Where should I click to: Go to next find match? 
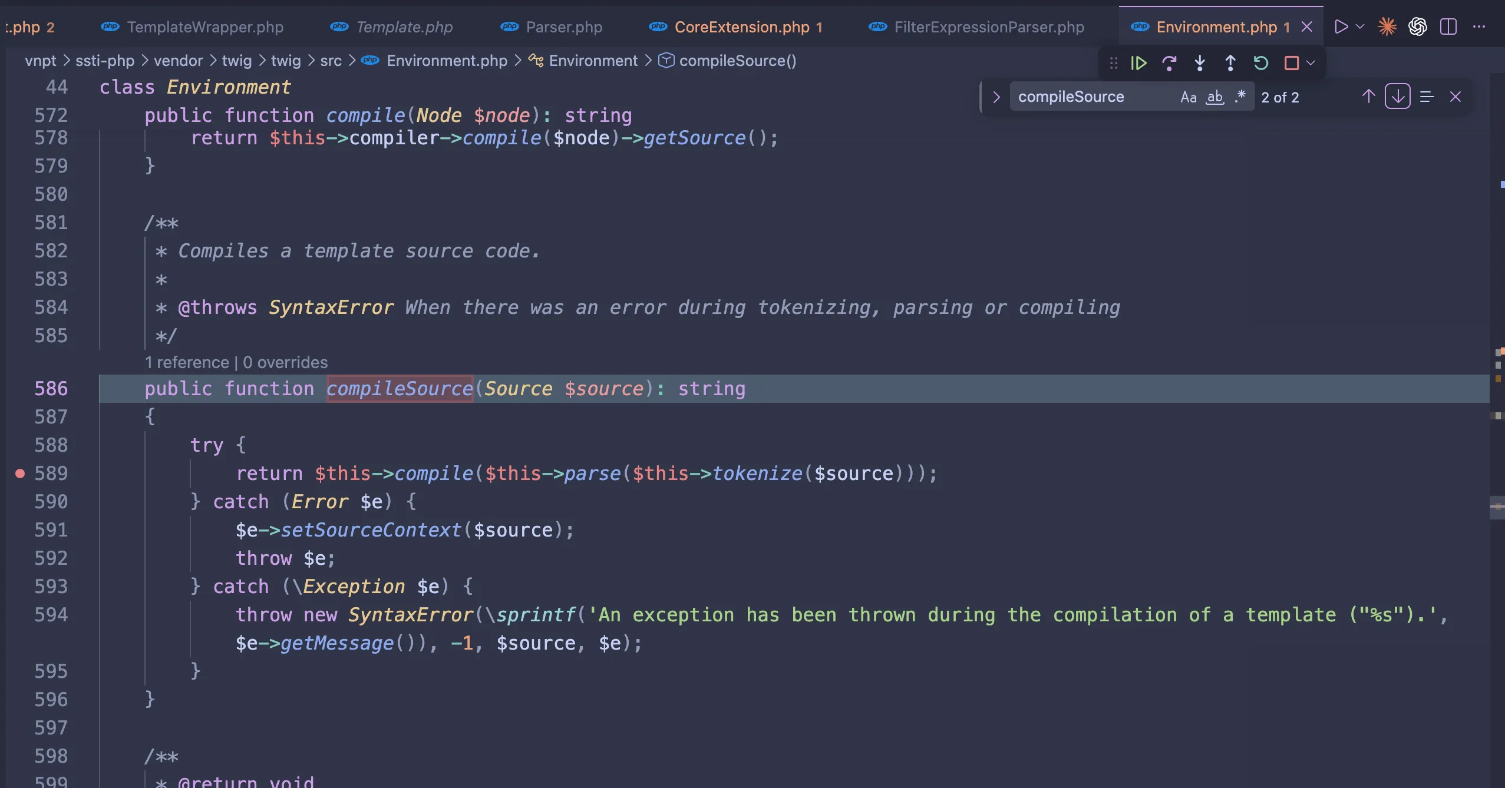point(1398,97)
